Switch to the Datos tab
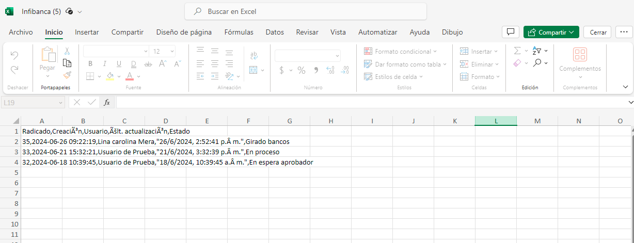634x243 pixels. click(x=275, y=32)
